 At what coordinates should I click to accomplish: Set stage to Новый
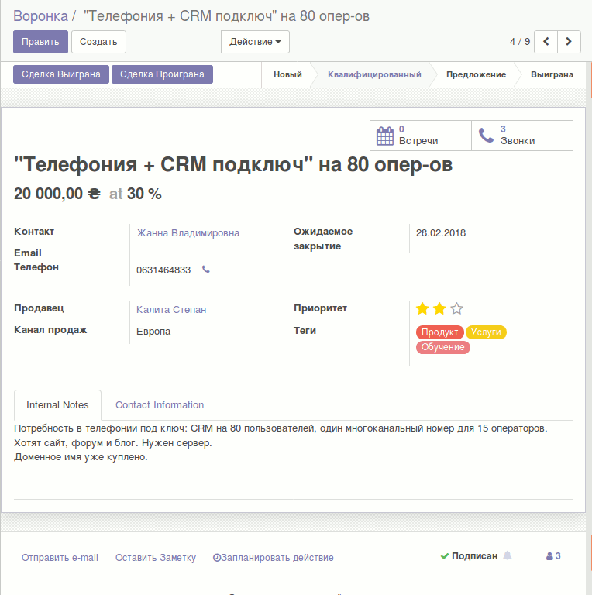pos(287,74)
